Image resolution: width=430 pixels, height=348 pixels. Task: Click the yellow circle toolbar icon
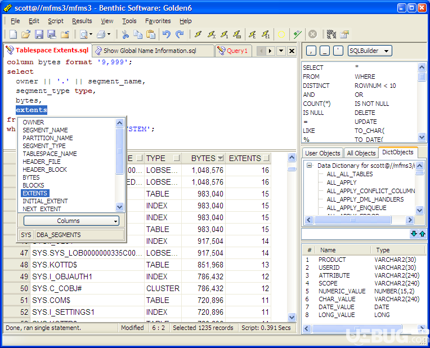click(x=281, y=34)
